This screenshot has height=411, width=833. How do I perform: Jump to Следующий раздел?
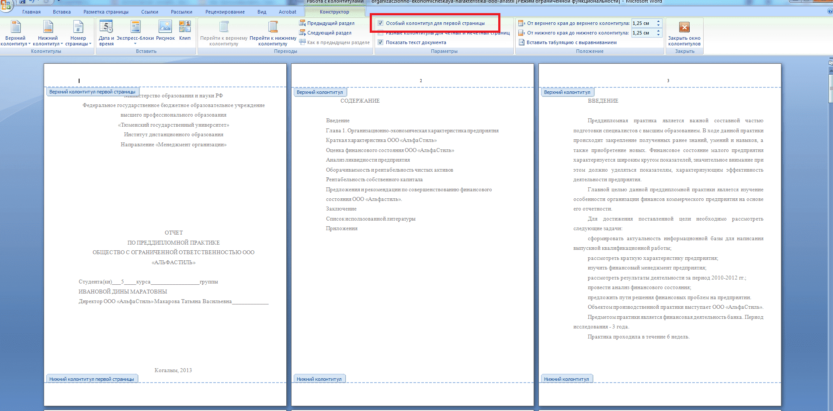(x=325, y=33)
